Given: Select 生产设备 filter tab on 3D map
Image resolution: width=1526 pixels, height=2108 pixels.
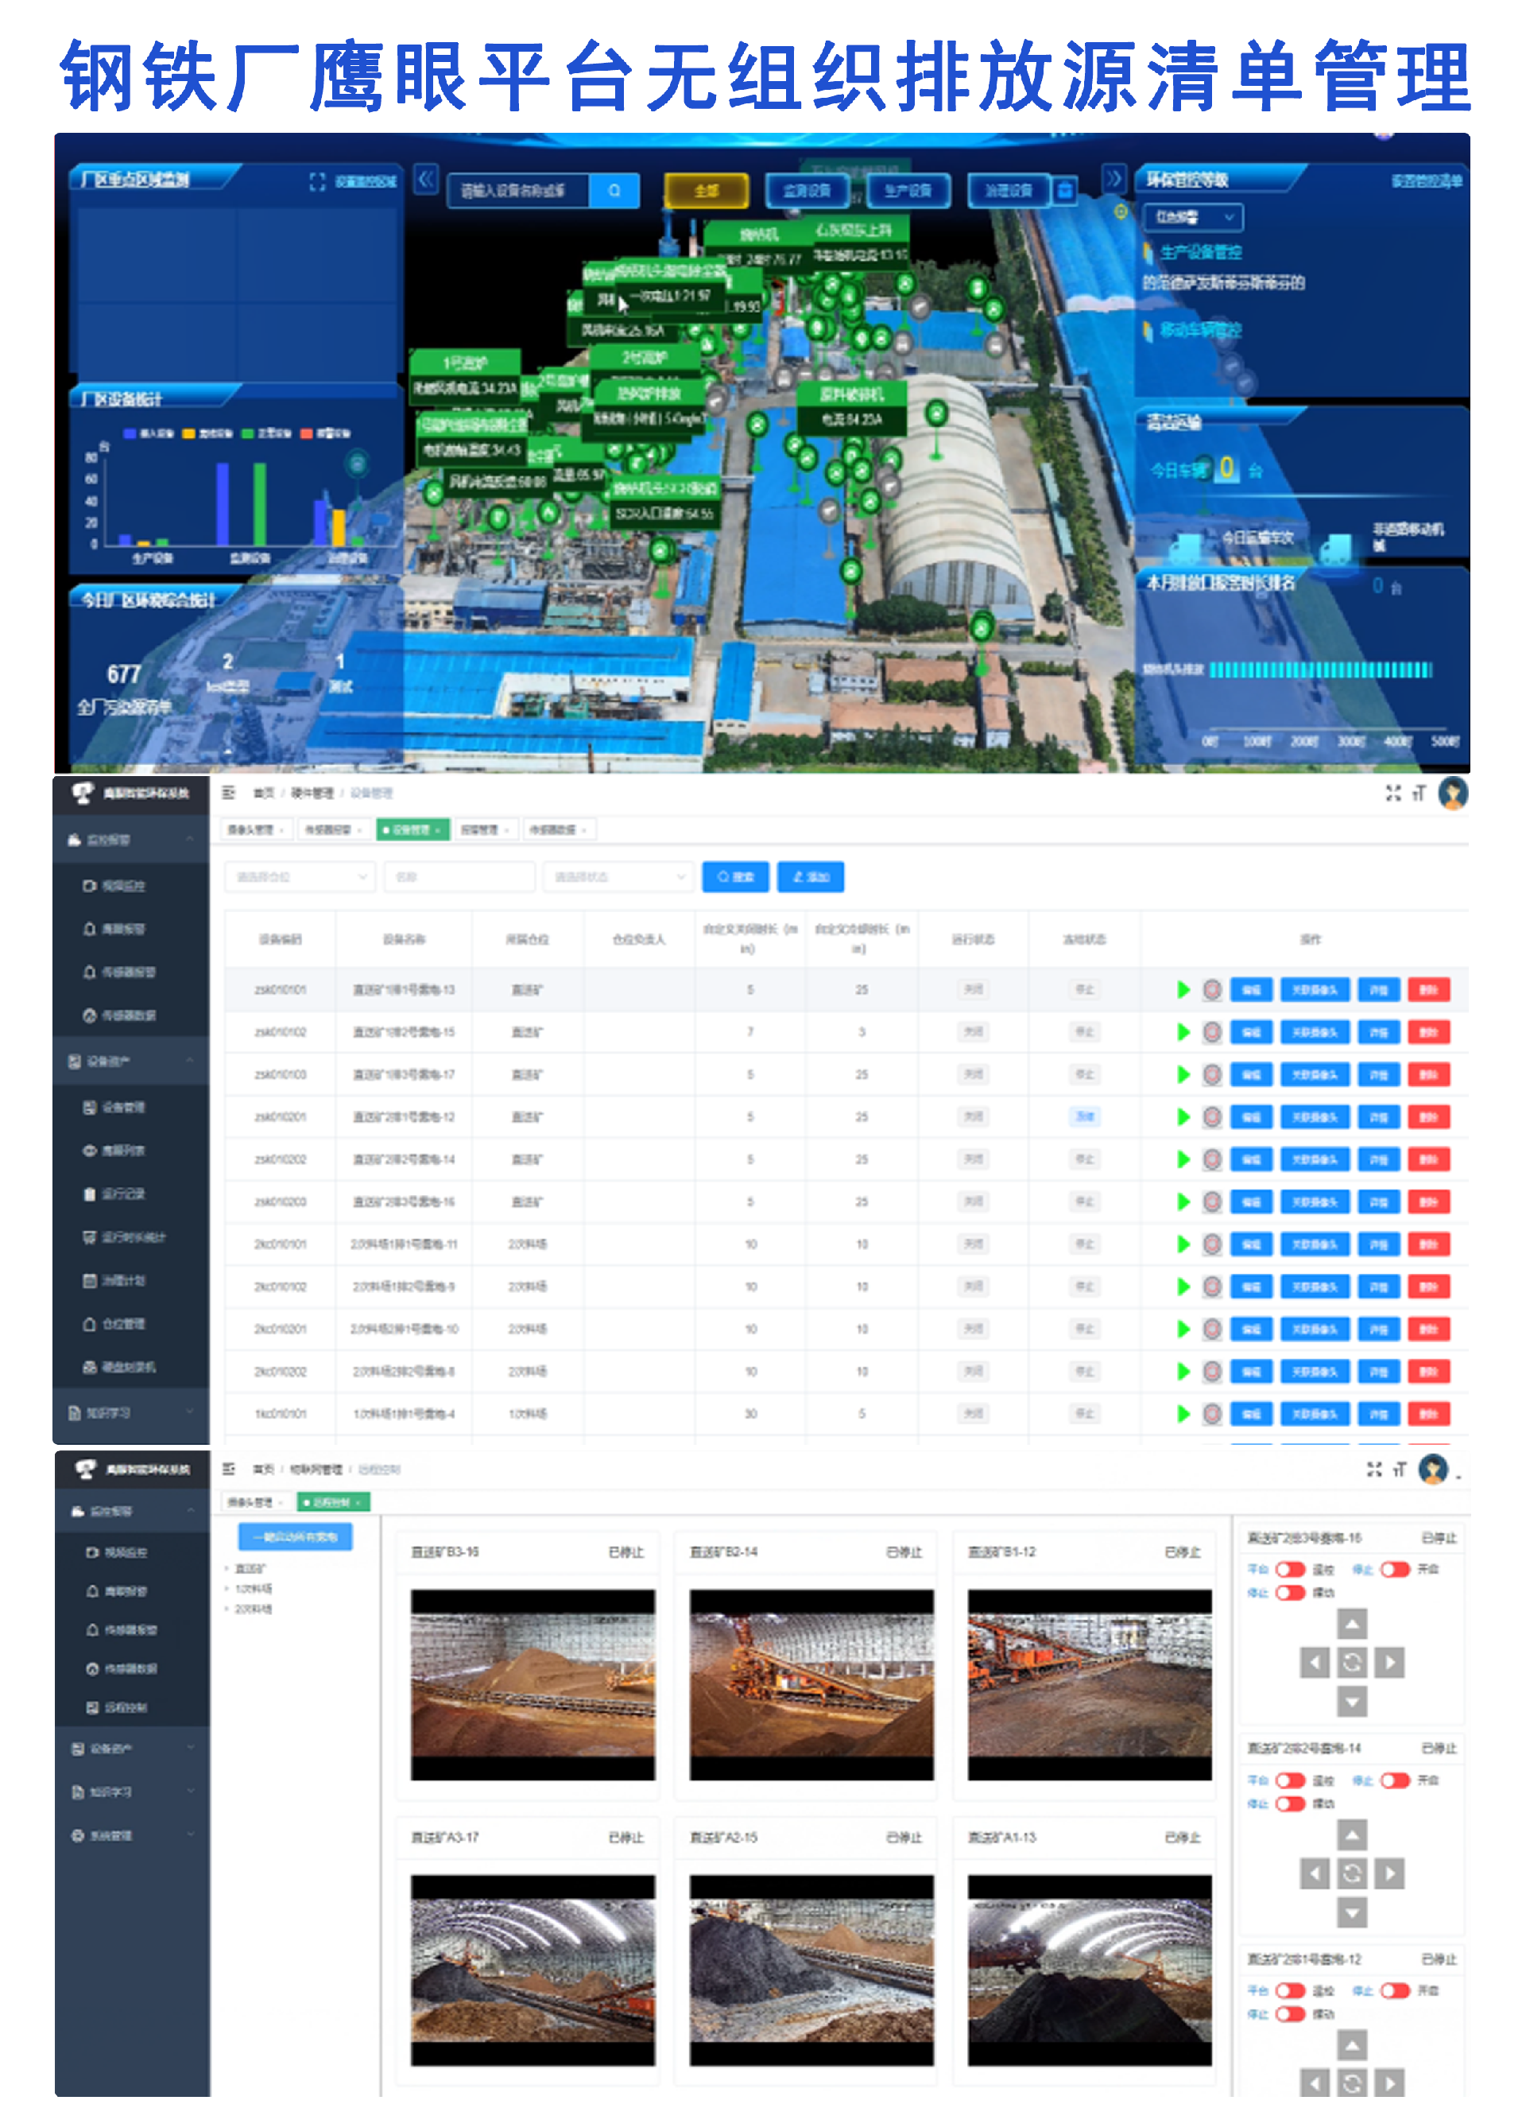Looking at the screenshot, I should click(x=908, y=191).
